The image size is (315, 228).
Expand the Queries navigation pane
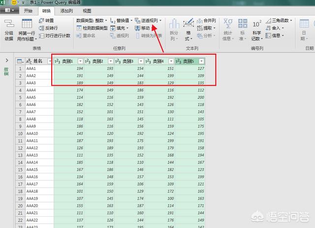click(x=7, y=60)
